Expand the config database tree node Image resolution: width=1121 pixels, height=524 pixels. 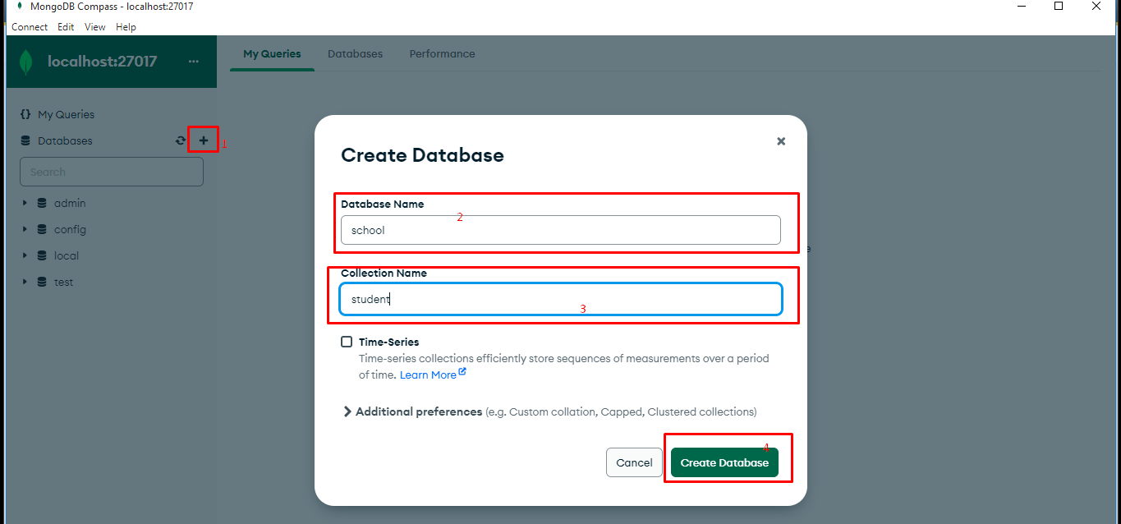point(25,229)
